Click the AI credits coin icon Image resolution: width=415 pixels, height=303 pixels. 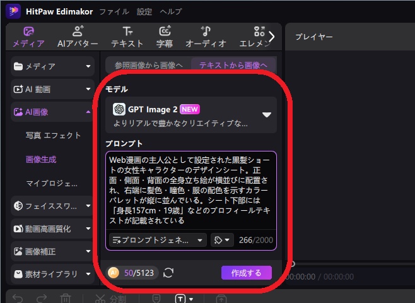(x=114, y=273)
